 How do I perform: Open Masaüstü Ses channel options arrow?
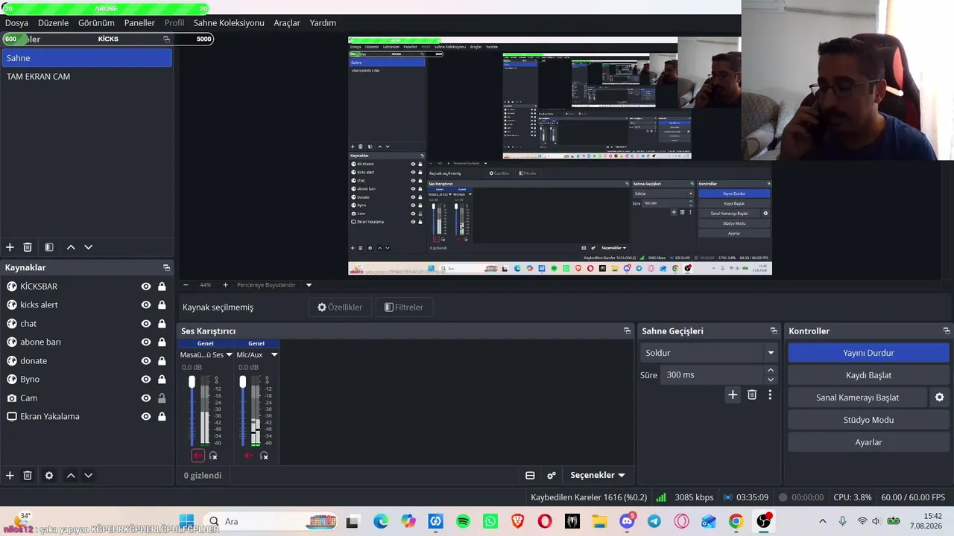pos(229,355)
